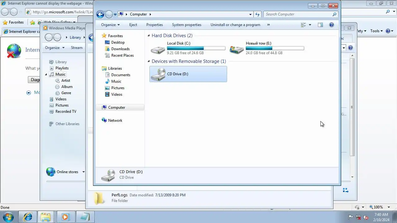Open Organize menu in Windows Media Player
Screen dimensions: 397x223
coord(55,48)
